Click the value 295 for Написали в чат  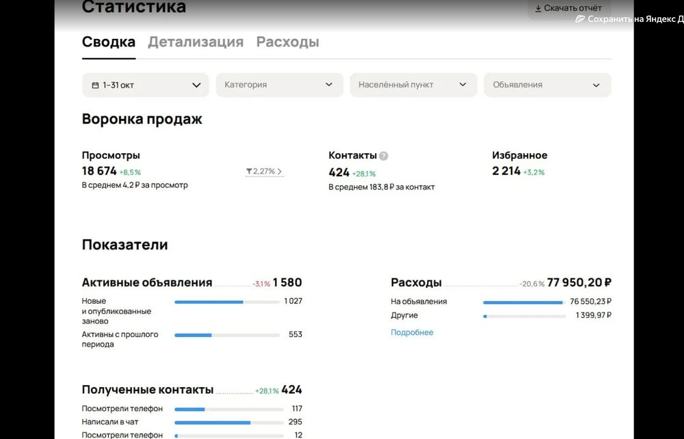pyautogui.click(x=295, y=422)
